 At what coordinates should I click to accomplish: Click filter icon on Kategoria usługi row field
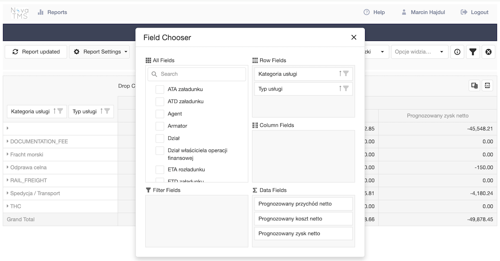[346, 74]
